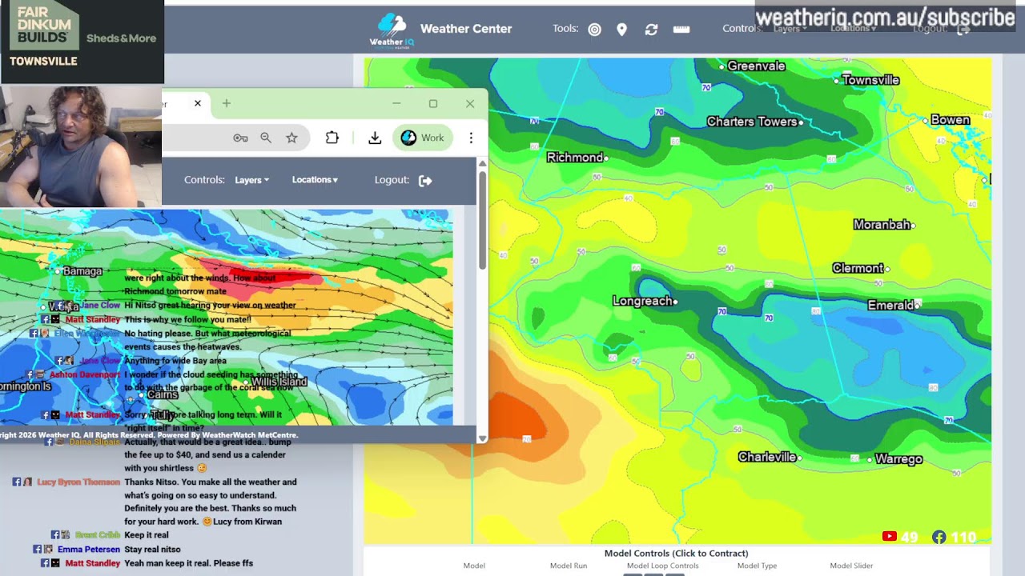Click the Model Type label
Screen dimensions: 1025x576
[757, 566]
